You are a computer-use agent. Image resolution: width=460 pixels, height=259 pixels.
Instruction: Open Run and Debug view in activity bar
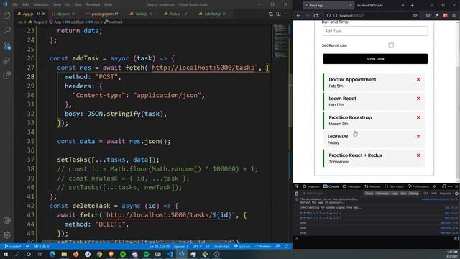point(6,60)
